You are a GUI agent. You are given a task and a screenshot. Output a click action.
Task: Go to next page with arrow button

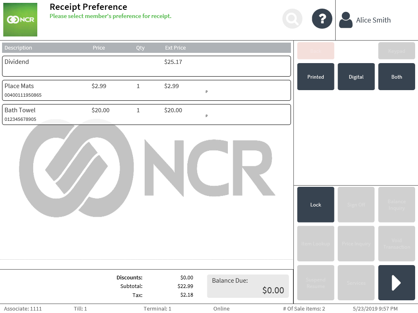point(396,283)
